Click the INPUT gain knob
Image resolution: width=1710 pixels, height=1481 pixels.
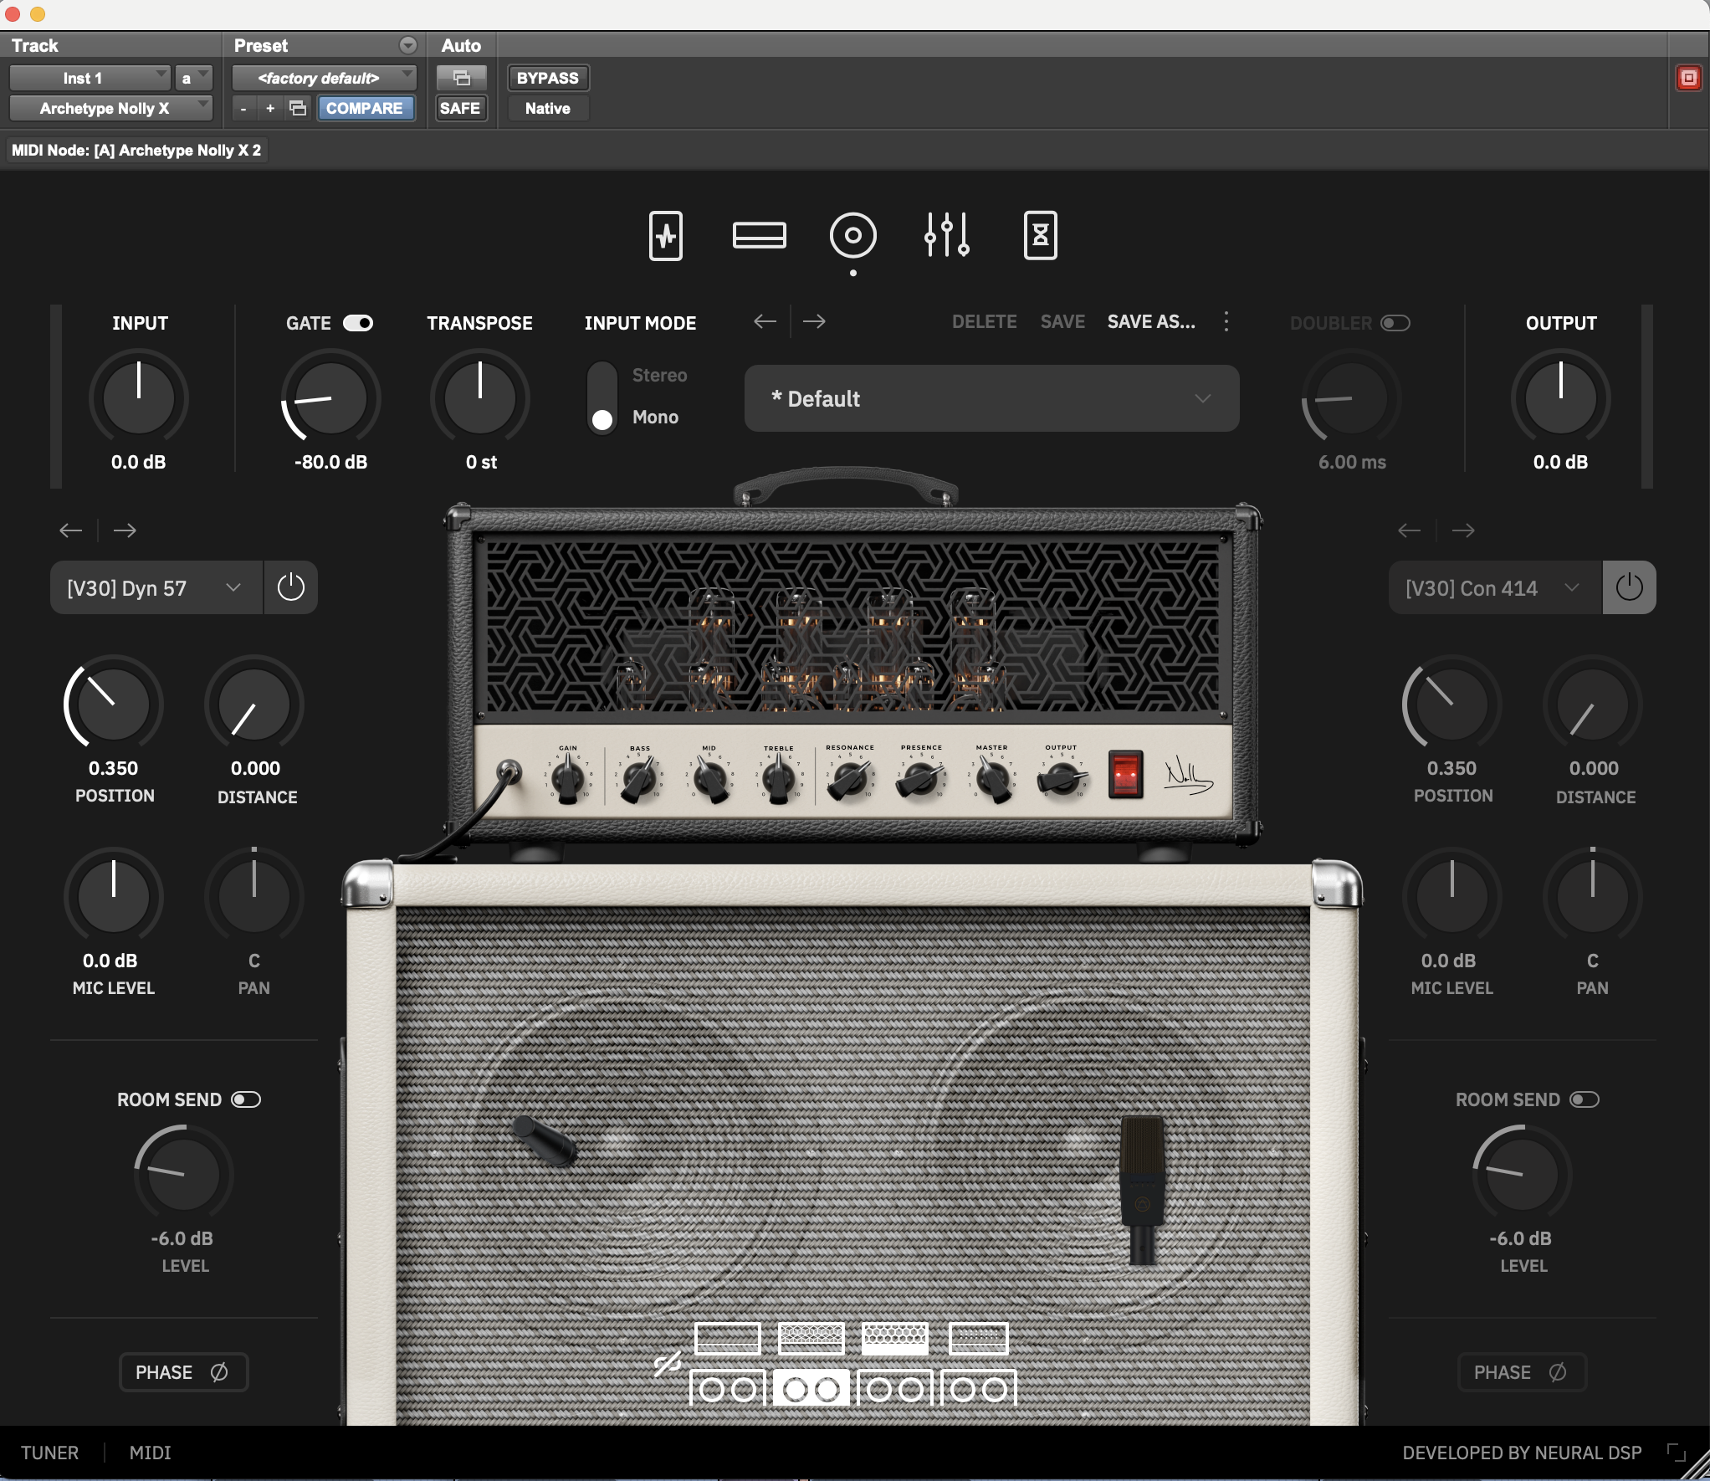[x=139, y=398]
